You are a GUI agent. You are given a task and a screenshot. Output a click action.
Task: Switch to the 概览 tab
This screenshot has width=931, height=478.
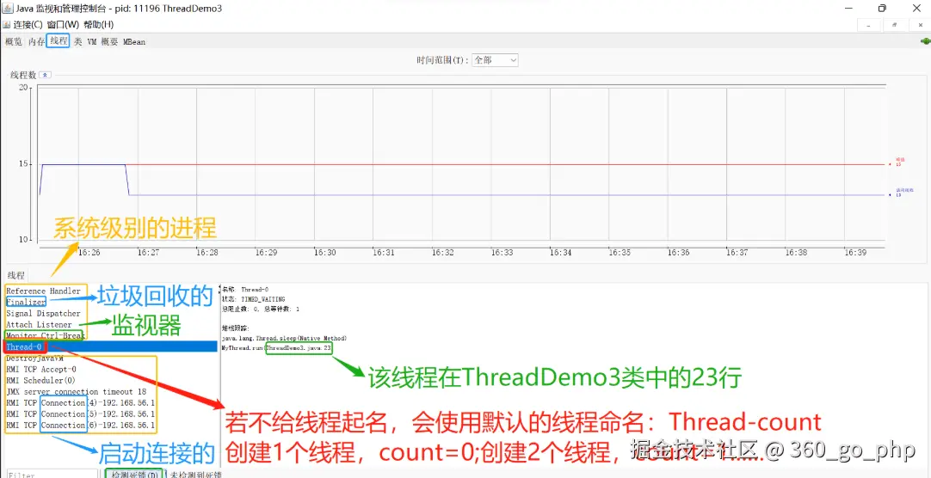click(14, 41)
